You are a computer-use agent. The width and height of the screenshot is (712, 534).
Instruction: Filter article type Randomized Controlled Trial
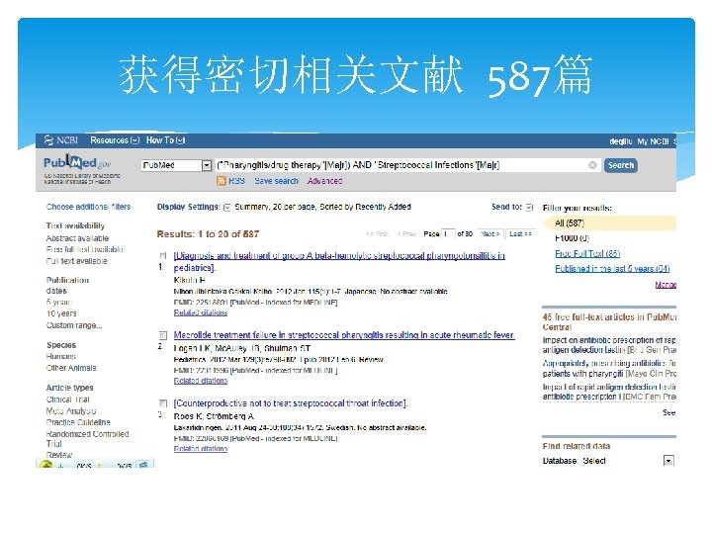point(87,439)
